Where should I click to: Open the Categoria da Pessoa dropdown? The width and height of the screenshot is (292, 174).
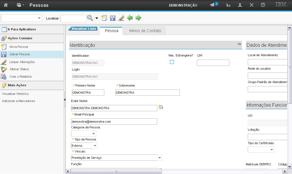(x=93, y=134)
